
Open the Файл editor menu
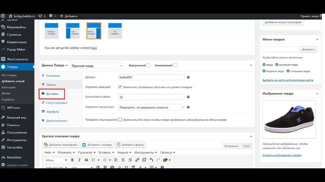[49, 153]
